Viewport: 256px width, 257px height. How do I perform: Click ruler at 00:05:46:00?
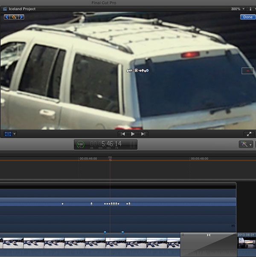coord(88,159)
